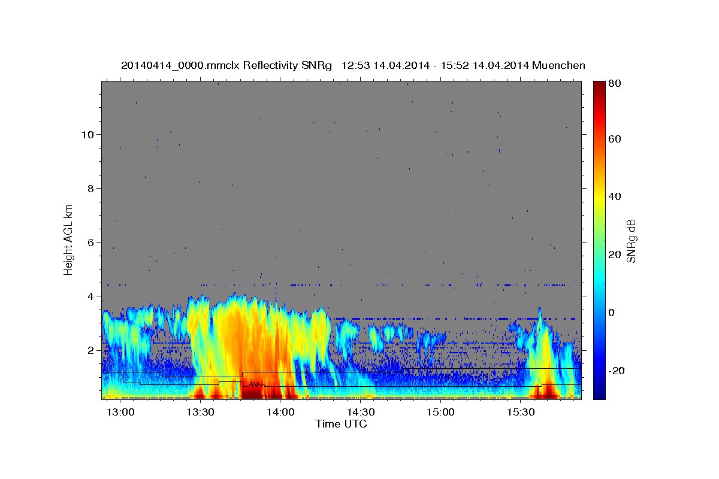Click the colorbar value 20
This screenshot has width=719, height=479.
[614, 254]
